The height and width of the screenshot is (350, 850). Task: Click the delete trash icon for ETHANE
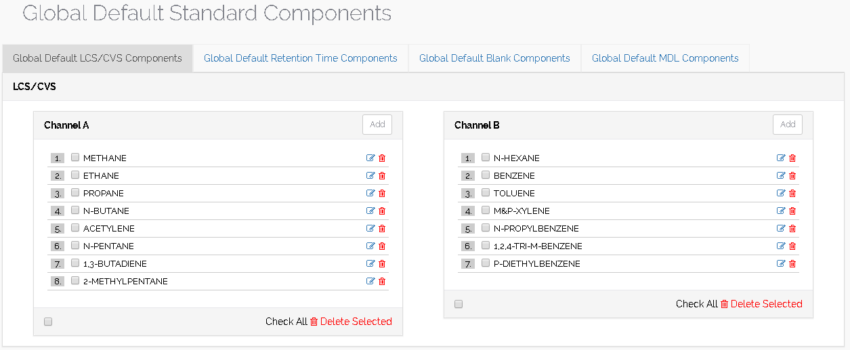[382, 176]
